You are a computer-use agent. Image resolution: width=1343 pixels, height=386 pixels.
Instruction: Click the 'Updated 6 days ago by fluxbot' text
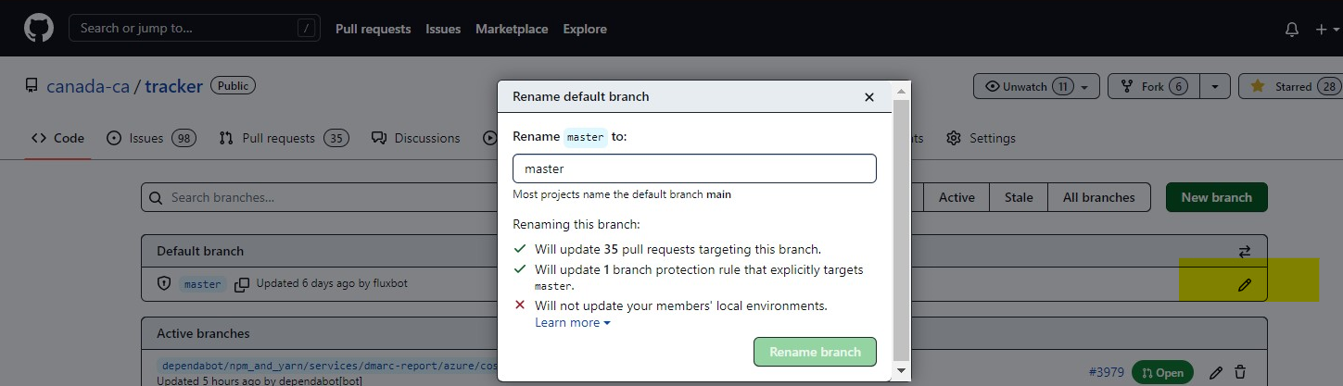pos(332,283)
